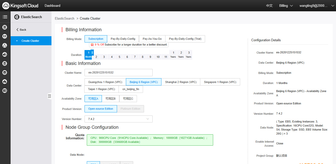Click the stacked layers icon in the left rail
This screenshot has height=164, width=336.
pyautogui.click(x=5, y=72)
